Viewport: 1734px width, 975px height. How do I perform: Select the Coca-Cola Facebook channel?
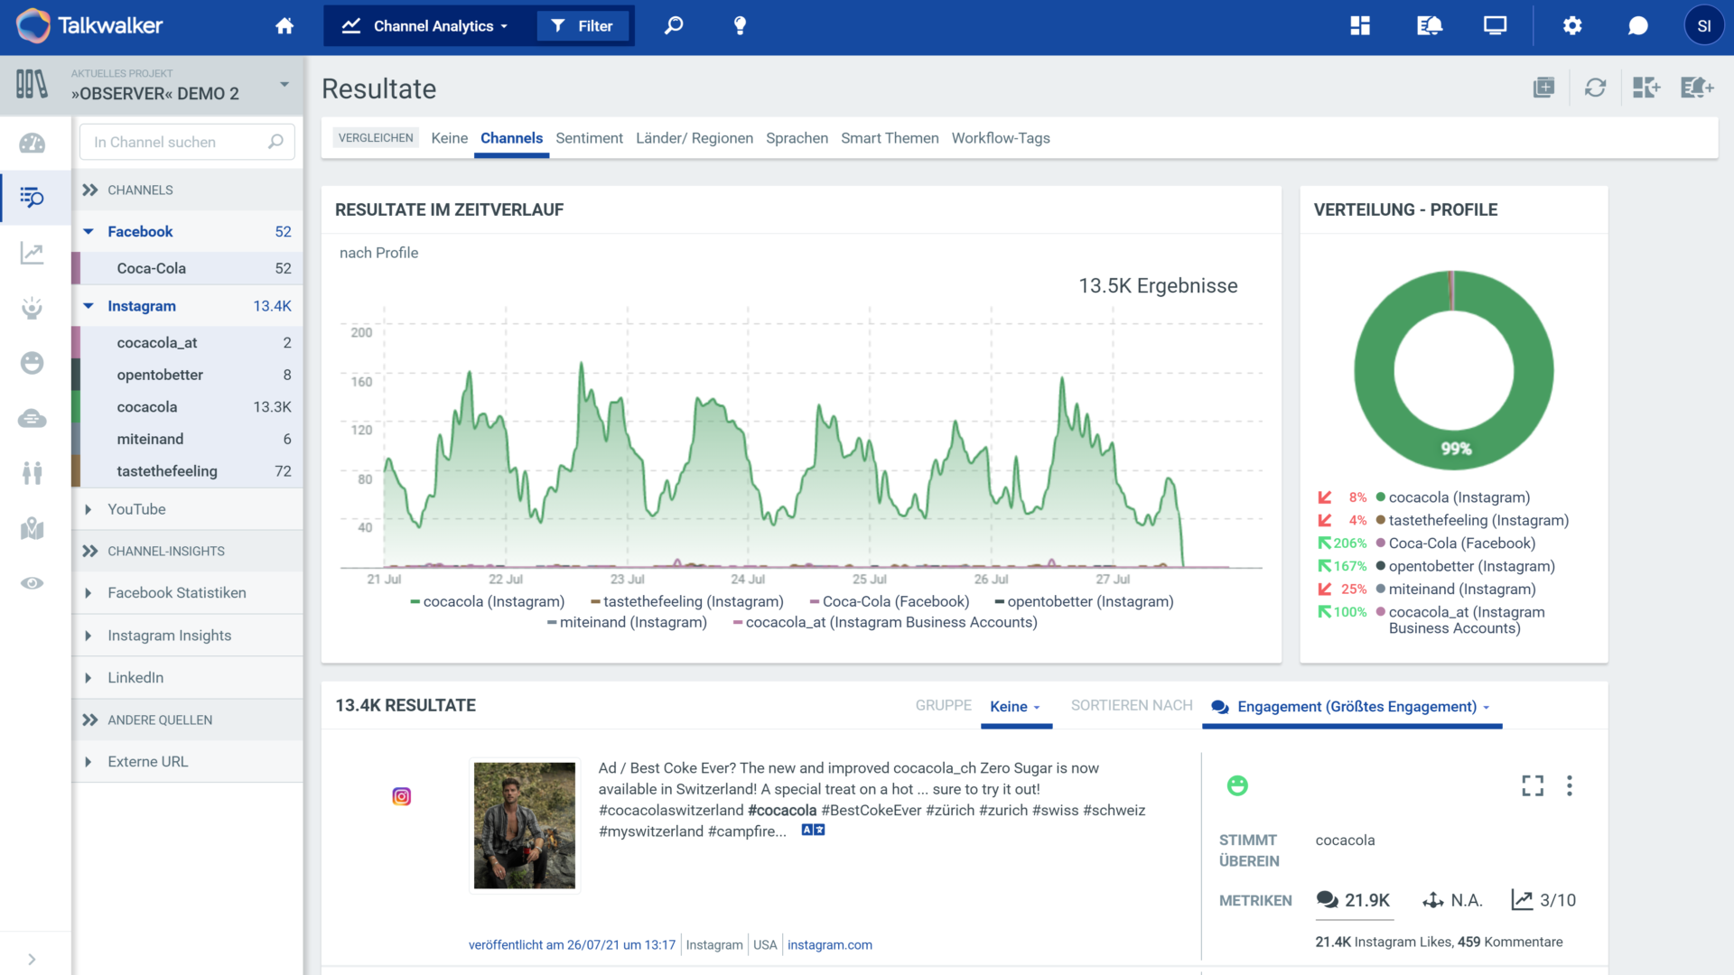click(x=188, y=268)
